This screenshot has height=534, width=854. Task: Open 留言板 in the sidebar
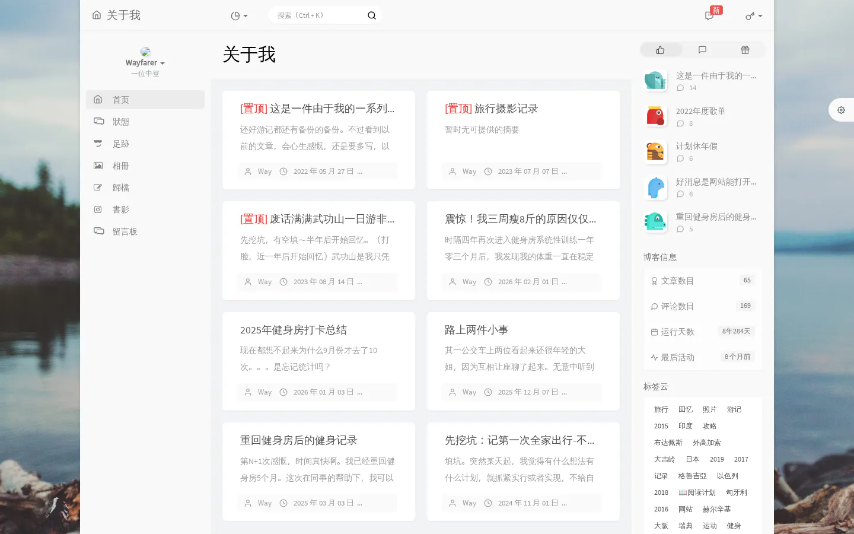(x=145, y=231)
